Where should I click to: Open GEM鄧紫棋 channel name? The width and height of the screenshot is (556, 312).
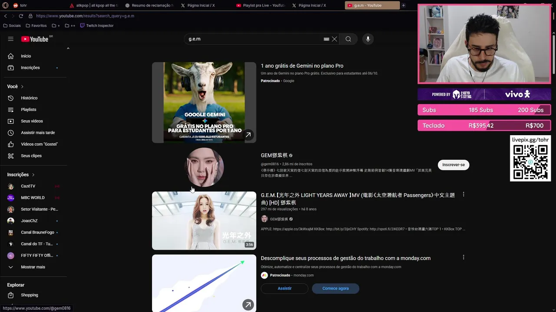(274, 155)
